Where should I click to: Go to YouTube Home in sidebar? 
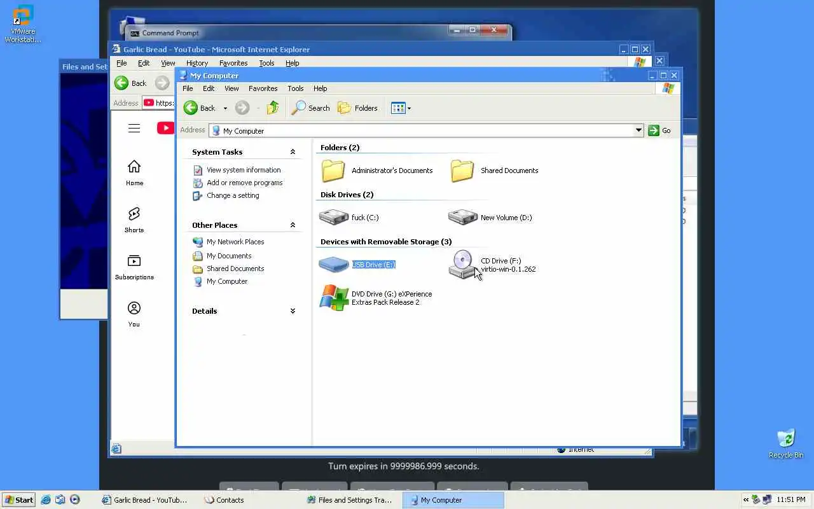coord(134,173)
